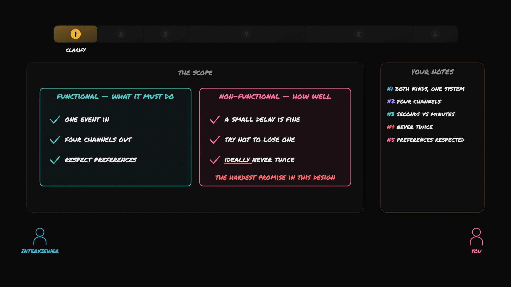Jump to step 3 in progress bar

pyautogui.click(x=166, y=34)
